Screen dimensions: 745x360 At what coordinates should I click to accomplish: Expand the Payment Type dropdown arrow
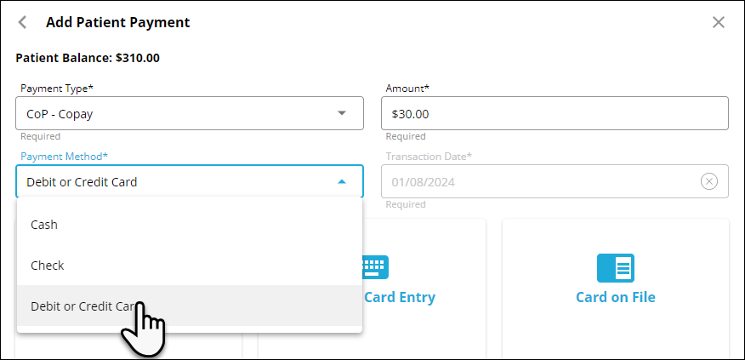pyautogui.click(x=342, y=112)
